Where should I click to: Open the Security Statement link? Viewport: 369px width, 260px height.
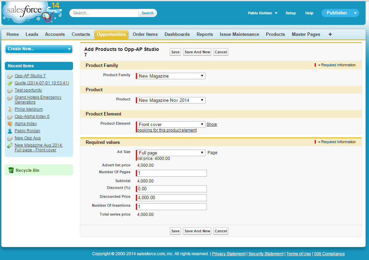coord(266,254)
